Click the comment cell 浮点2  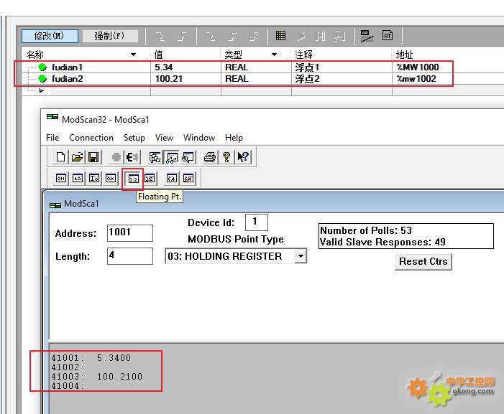click(342, 79)
